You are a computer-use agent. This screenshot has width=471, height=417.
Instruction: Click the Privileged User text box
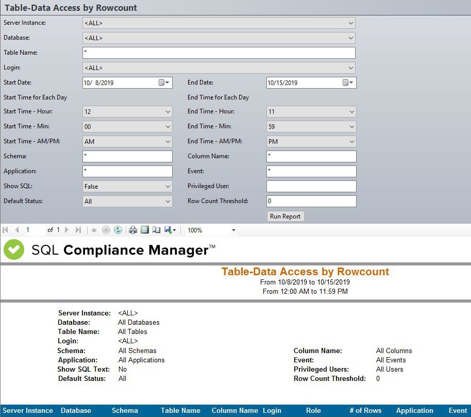pyautogui.click(x=311, y=187)
